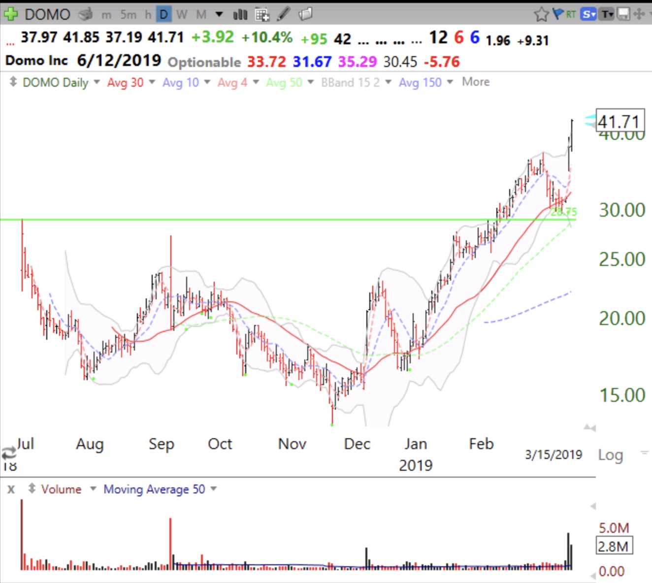Click the 35.29 magenta value
Image resolution: width=652 pixels, height=583 pixels.
pos(358,62)
